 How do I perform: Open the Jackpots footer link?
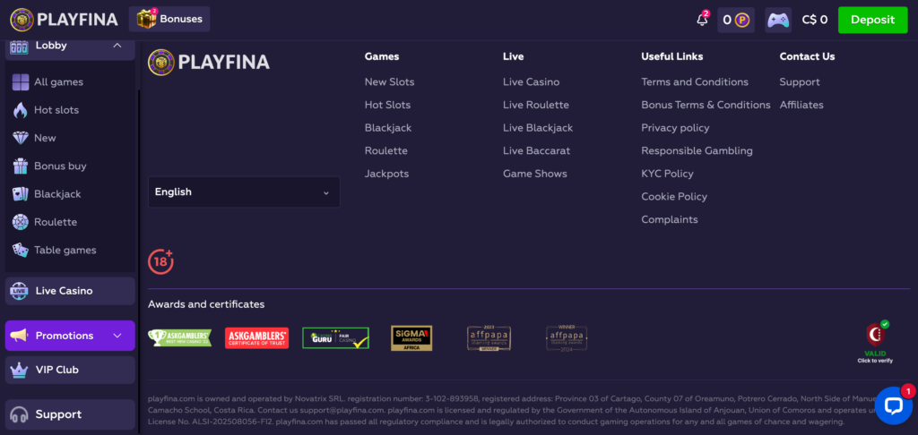click(x=386, y=174)
